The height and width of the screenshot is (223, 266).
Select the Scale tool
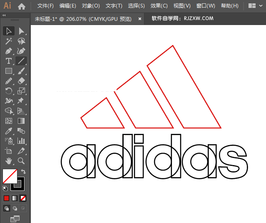(21, 91)
